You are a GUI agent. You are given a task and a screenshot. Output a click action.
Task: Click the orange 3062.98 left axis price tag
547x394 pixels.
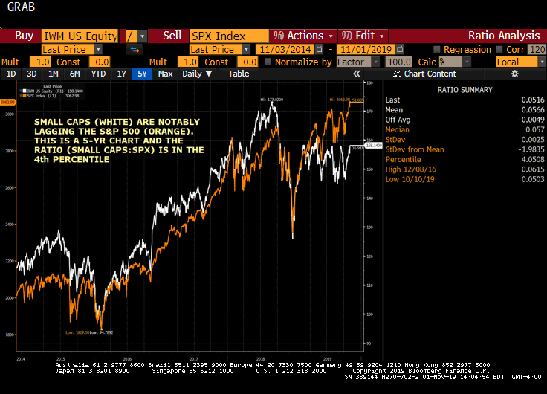pos(7,102)
